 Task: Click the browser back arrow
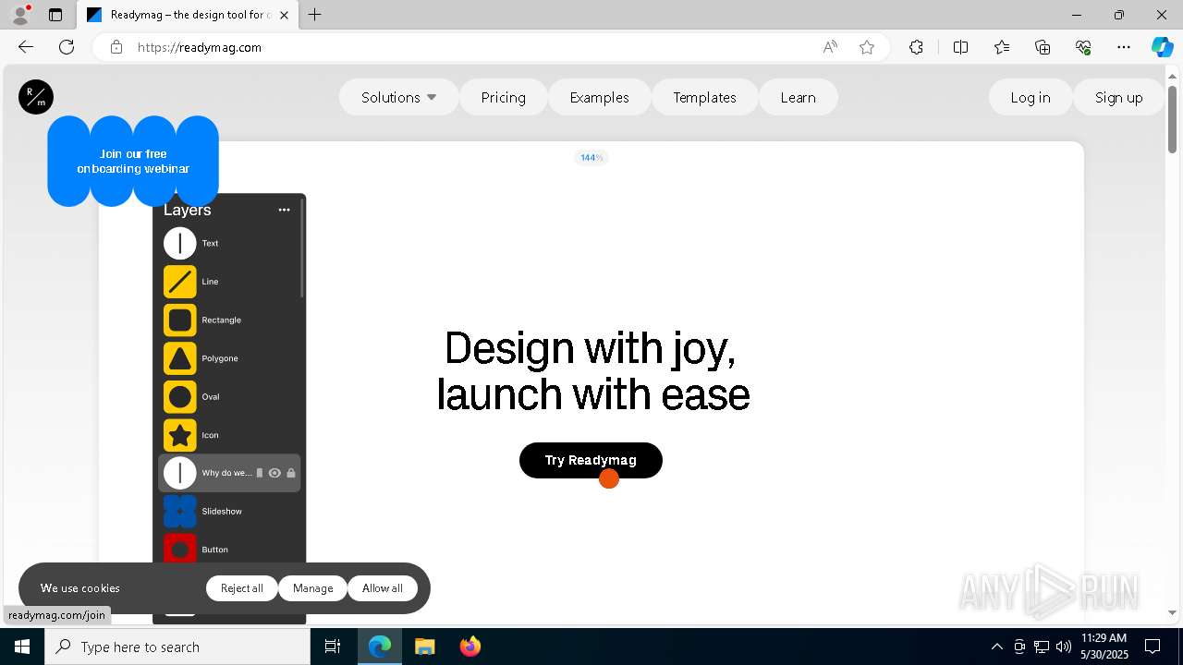point(26,47)
